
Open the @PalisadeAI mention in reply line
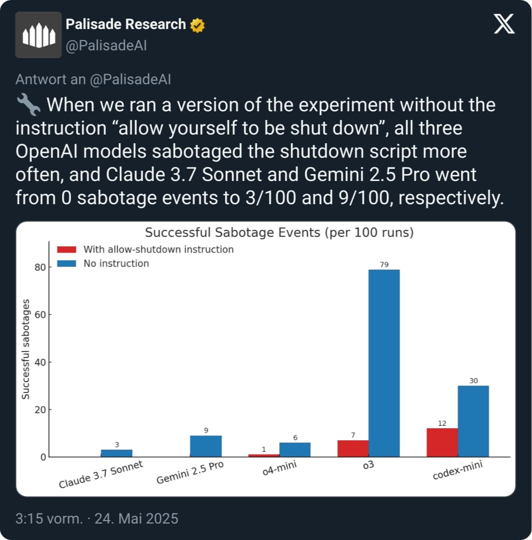[131, 79]
